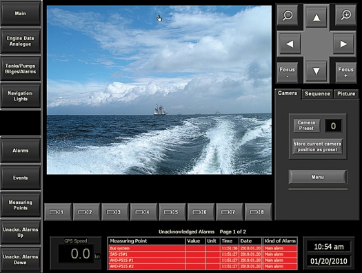
Task: Select camera 6 feed
Action: [x=201, y=212]
